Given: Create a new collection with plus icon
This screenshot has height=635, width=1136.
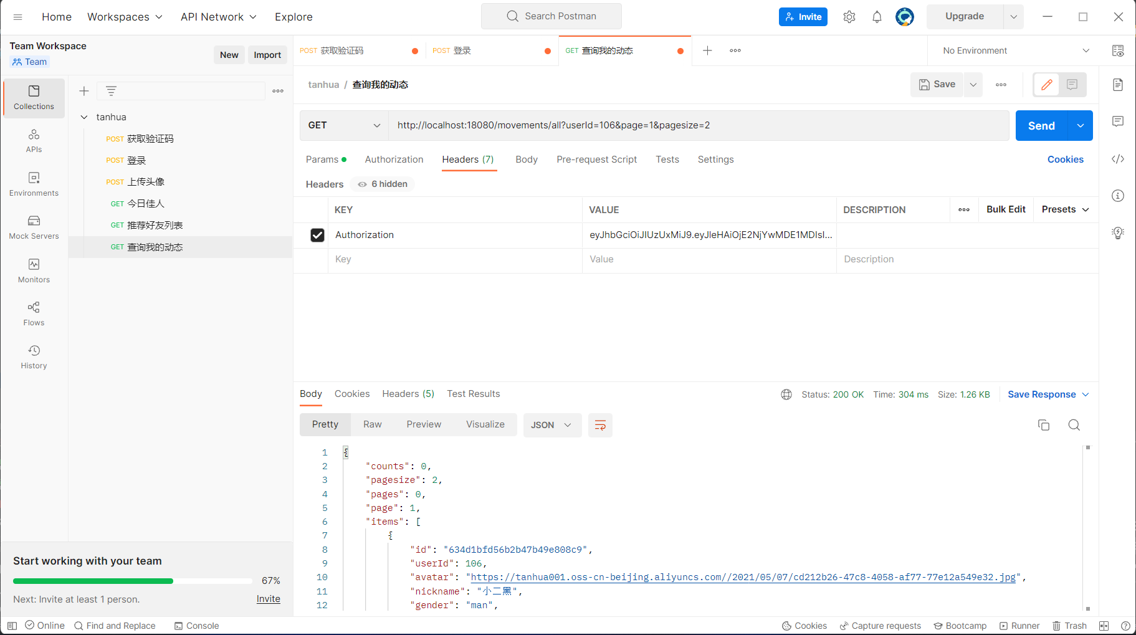Looking at the screenshot, I should pos(84,91).
